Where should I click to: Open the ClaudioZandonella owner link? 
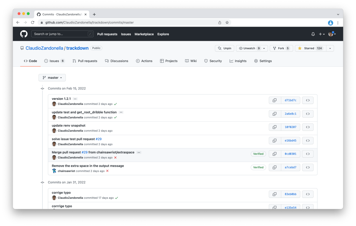(x=44, y=48)
